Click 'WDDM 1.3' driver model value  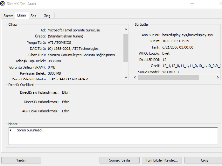coord(170,72)
